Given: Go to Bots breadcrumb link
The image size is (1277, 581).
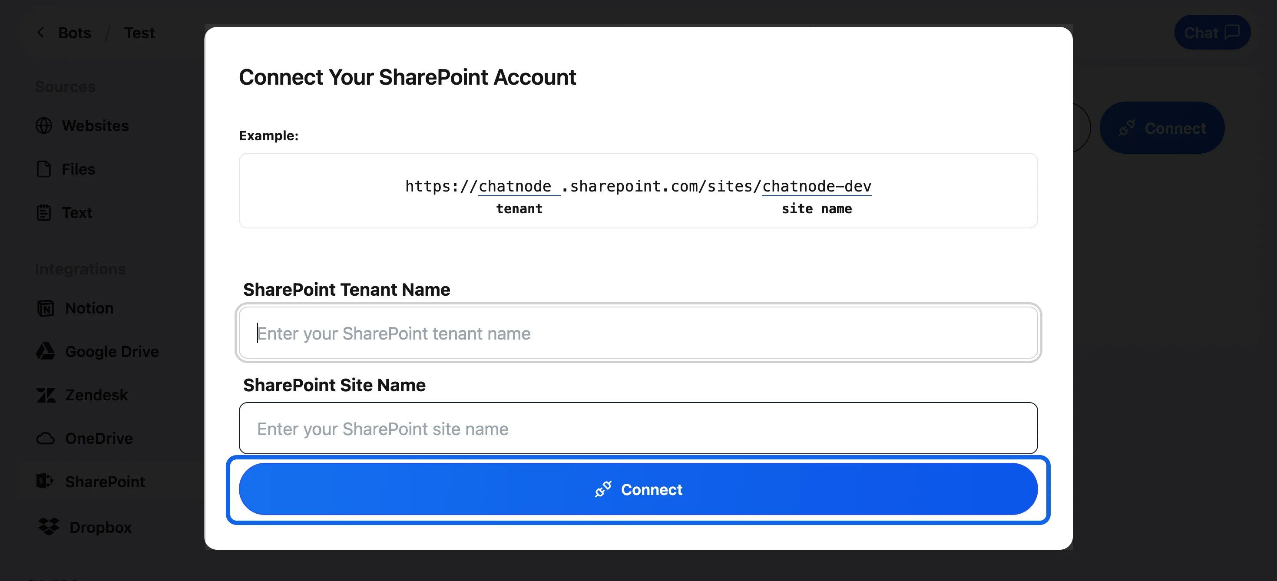Looking at the screenshot, I should [x=75, y=33].
